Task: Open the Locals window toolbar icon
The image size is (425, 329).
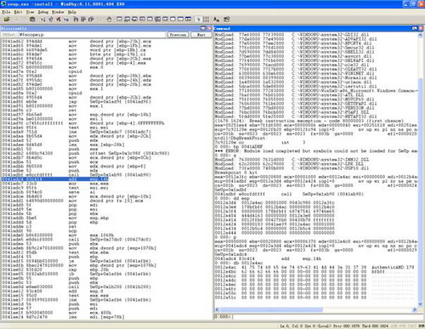Action: pos(134,20)
